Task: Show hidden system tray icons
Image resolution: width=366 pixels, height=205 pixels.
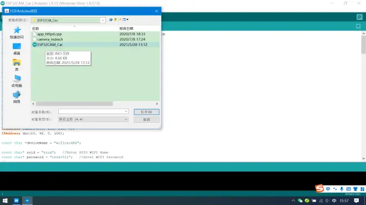Action: click(293, 201)
